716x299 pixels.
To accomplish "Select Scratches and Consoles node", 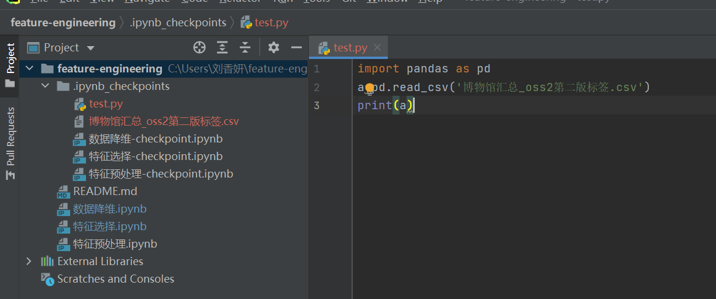I will click(115, 279).
